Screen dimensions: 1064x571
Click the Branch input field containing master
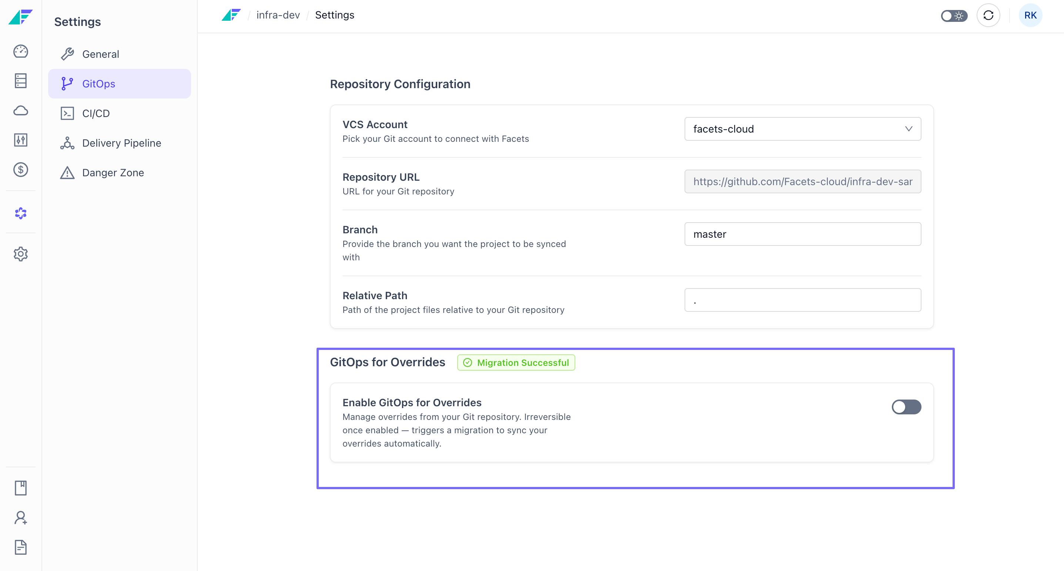coord(803,234)
